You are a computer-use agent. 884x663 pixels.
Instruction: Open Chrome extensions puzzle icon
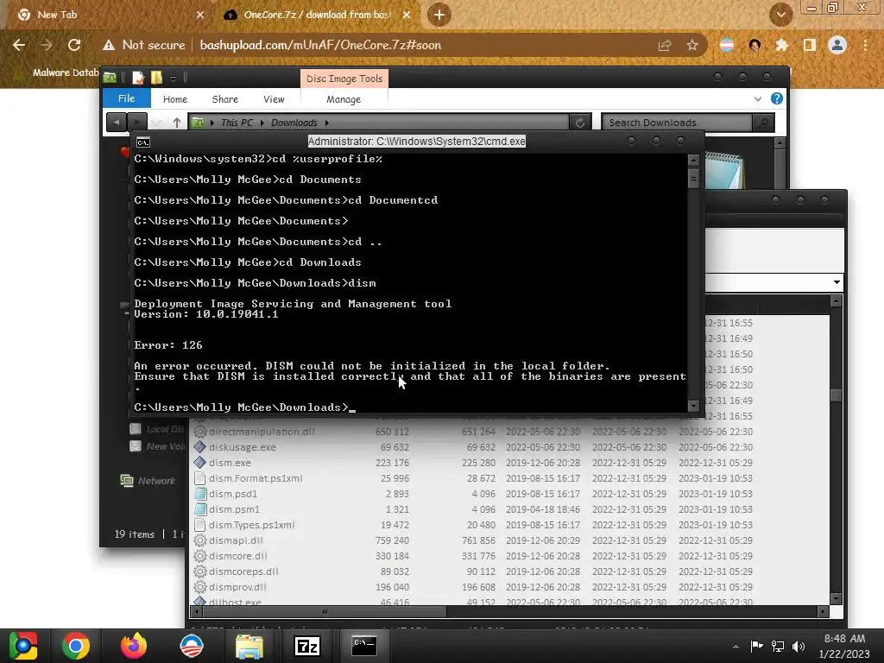click(782, 45)
